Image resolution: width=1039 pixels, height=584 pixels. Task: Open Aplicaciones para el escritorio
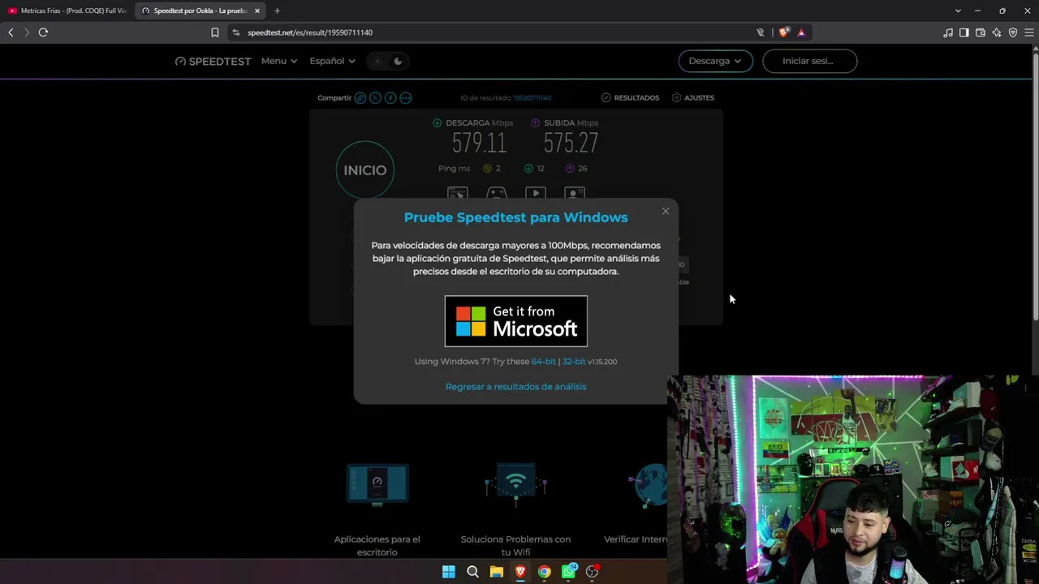coord(377,545)
